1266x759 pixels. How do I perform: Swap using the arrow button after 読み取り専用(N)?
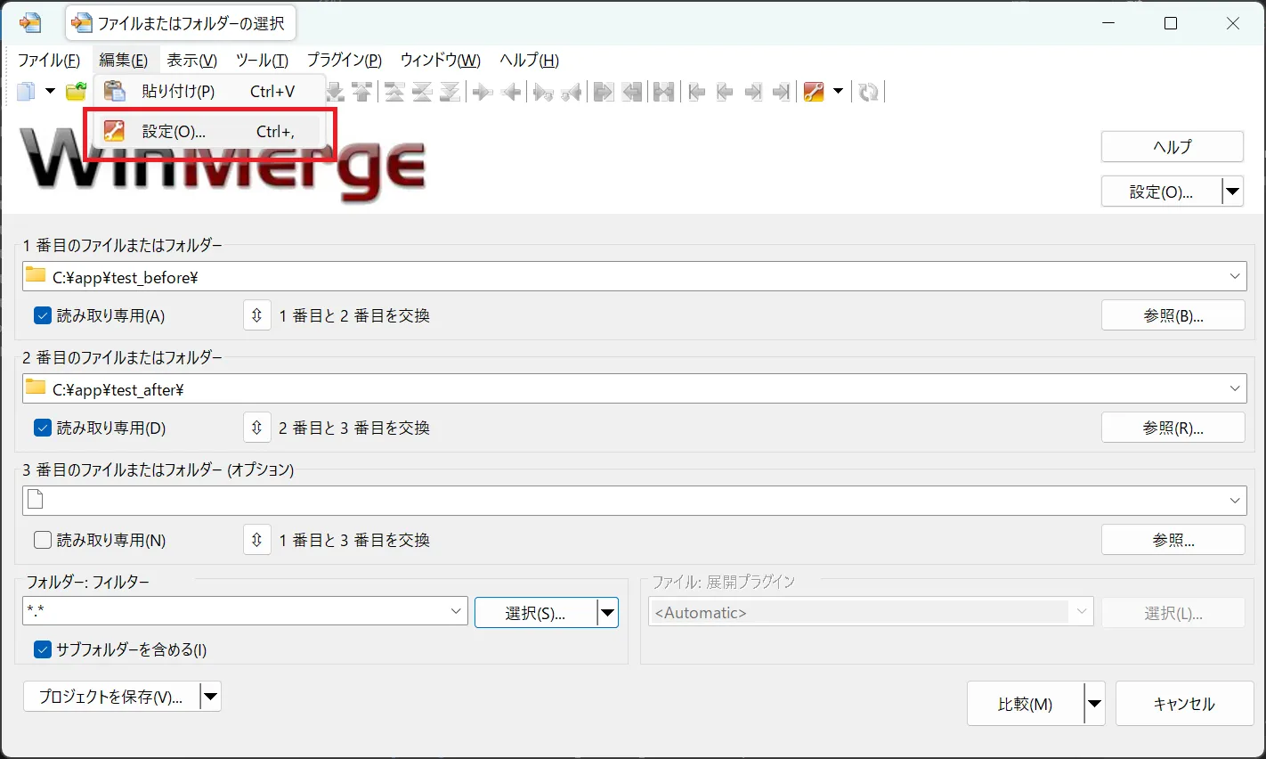[257, 540]
